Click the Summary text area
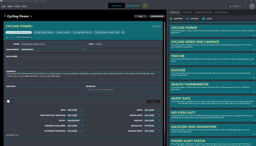Viewport: 256px width, 146px height. point(83,77)
